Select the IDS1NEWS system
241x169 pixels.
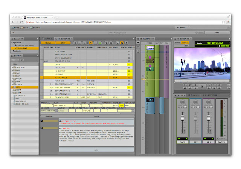pos(24,48)
